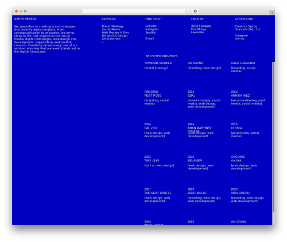The width and height of the screenshot is (287, 242).
Task: Click the LEAD BY heading
Action: pos(197,19)
